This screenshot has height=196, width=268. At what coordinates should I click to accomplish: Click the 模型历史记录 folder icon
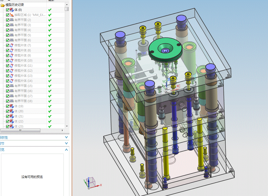[x=3, y=5]
